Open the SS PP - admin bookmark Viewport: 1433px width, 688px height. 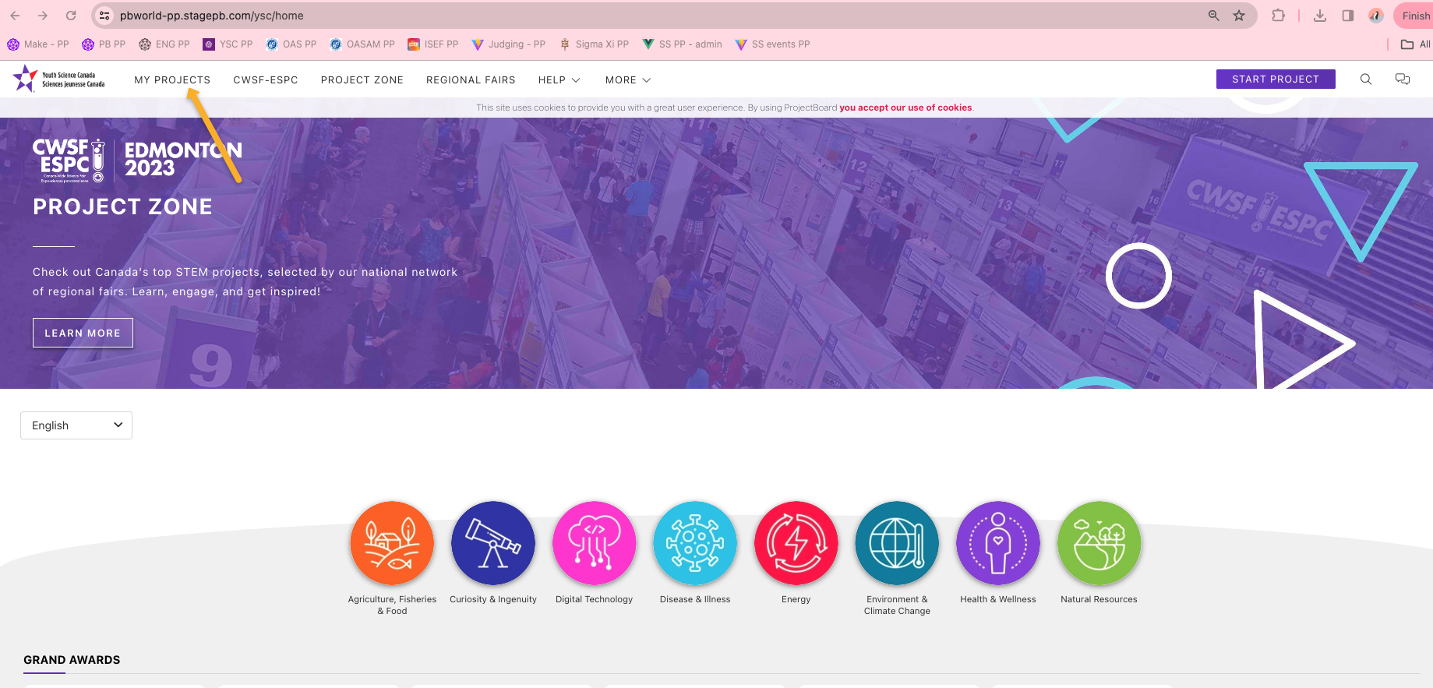coord(682,44)
